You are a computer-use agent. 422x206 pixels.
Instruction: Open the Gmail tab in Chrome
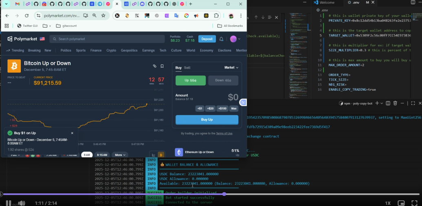tap(18, 4)
